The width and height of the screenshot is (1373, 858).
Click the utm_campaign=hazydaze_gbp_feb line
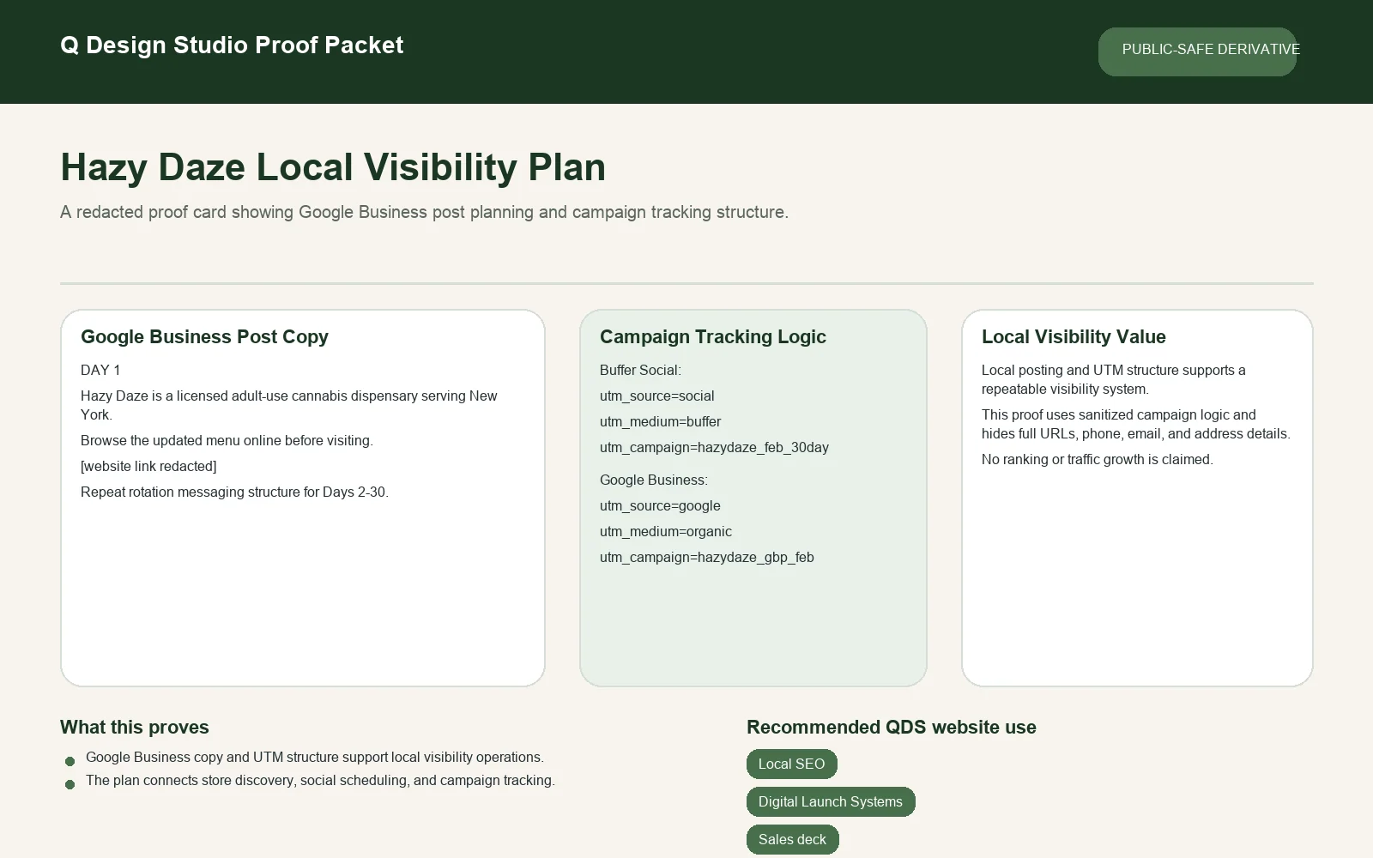pyautogui.click(x=707, y=557)
